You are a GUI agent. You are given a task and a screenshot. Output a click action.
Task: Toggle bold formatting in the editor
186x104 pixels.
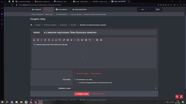38,40
